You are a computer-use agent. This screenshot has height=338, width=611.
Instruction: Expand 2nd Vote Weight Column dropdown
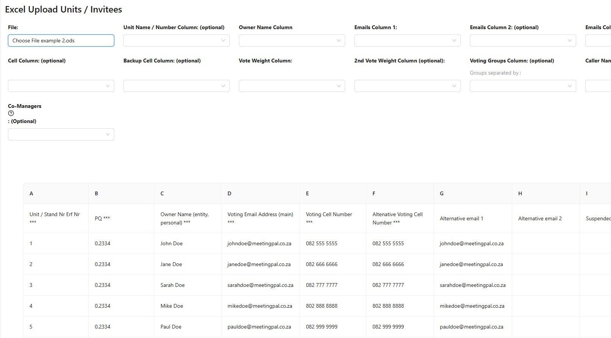(407, 86)
